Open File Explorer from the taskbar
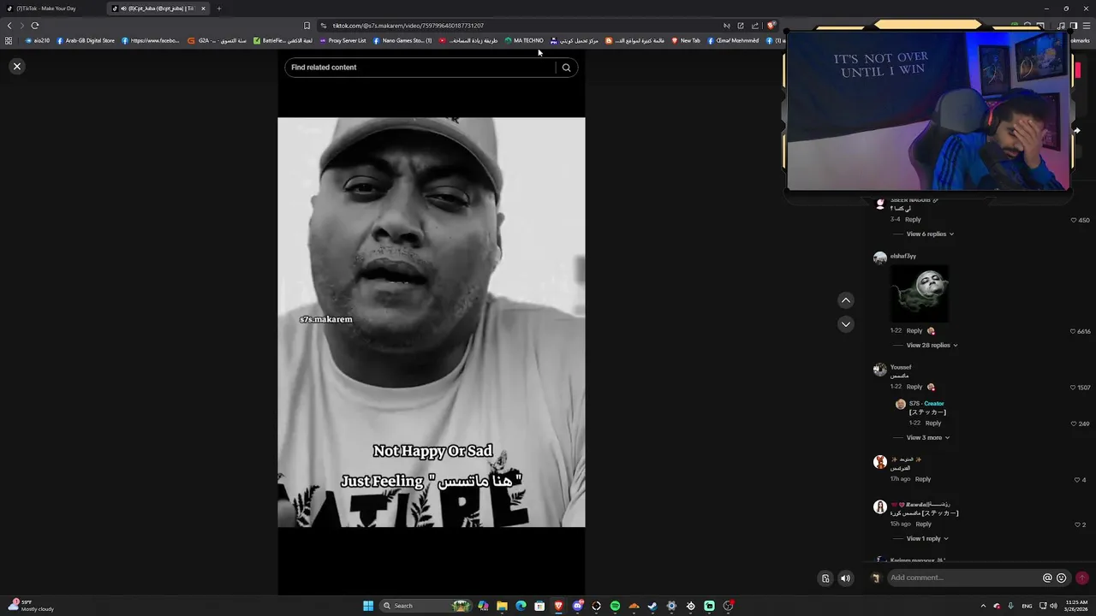Viewport: 1096px width, 616px height. click(502, 606)
